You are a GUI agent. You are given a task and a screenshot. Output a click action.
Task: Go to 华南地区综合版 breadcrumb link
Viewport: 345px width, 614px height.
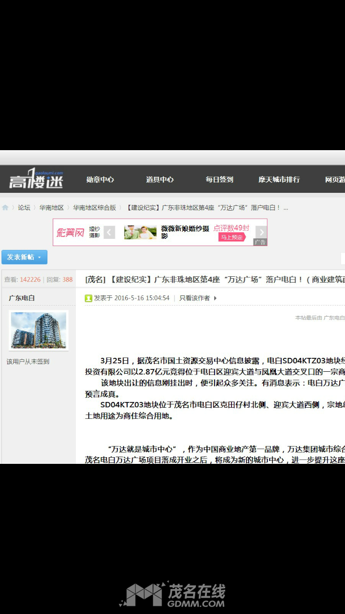[94, 208]
